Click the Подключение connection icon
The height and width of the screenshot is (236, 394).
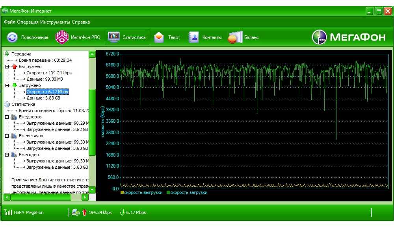(12, 37)
